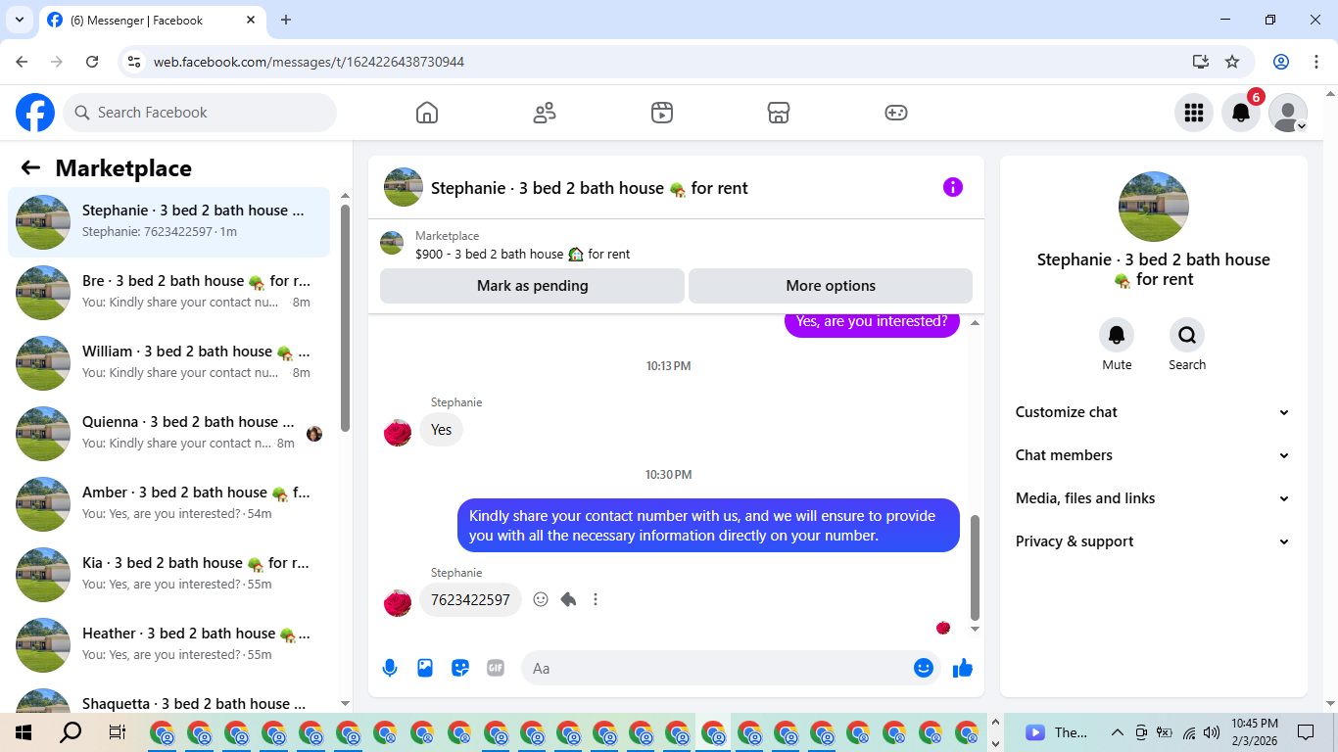Open new browser tab plus button
The image size is (1338, 752).
click(x=286, y=20)
